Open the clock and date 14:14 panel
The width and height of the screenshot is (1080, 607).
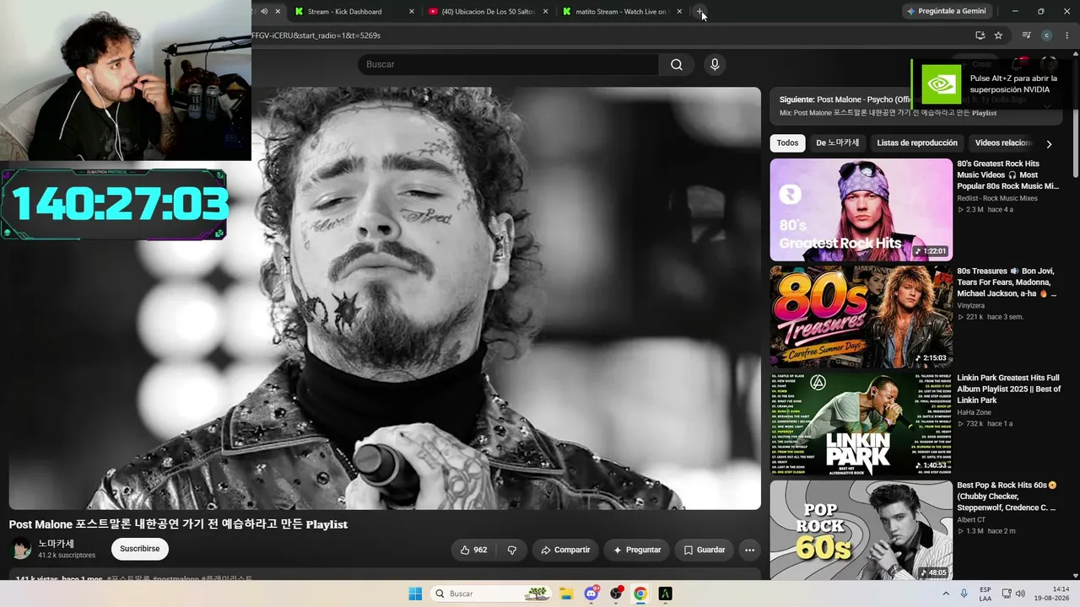(1054, 594)
